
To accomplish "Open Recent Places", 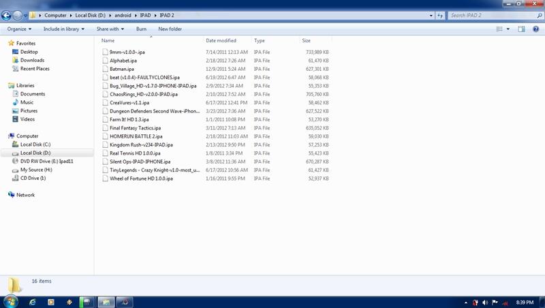I will pyautogui.click(x=35, y=69).
